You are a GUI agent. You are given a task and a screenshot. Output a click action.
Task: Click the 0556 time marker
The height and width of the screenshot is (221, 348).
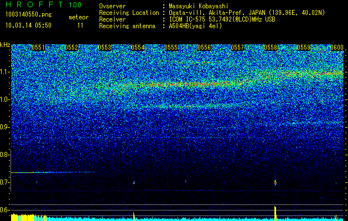[x=204, y=48]
